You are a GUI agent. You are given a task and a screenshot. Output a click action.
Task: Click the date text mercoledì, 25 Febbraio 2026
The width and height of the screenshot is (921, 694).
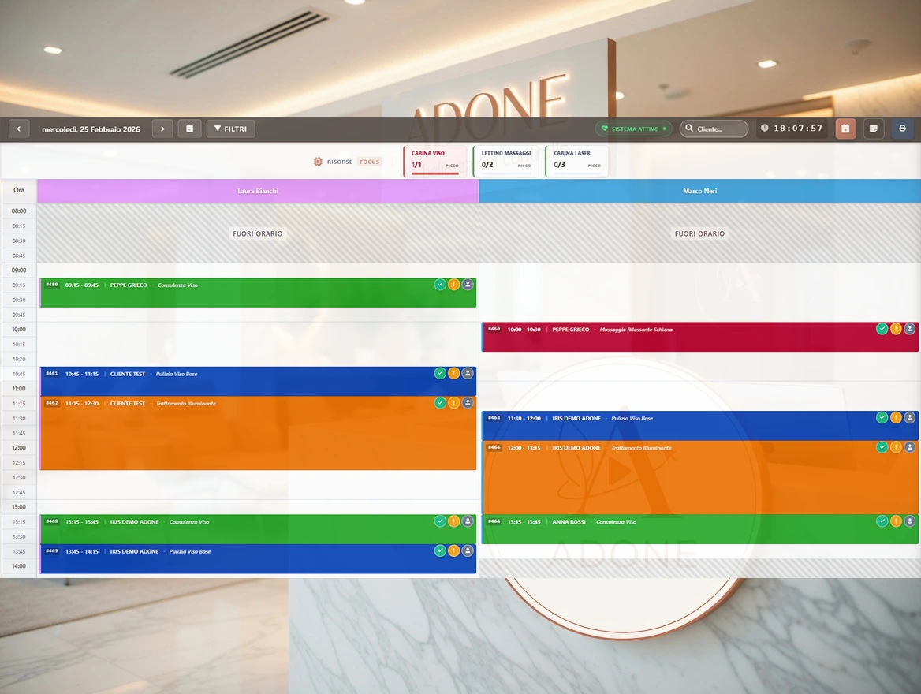tap(91, 129)
